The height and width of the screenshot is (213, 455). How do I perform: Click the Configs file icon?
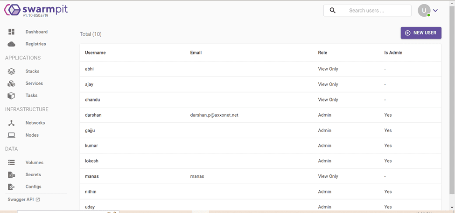(12, 186)
